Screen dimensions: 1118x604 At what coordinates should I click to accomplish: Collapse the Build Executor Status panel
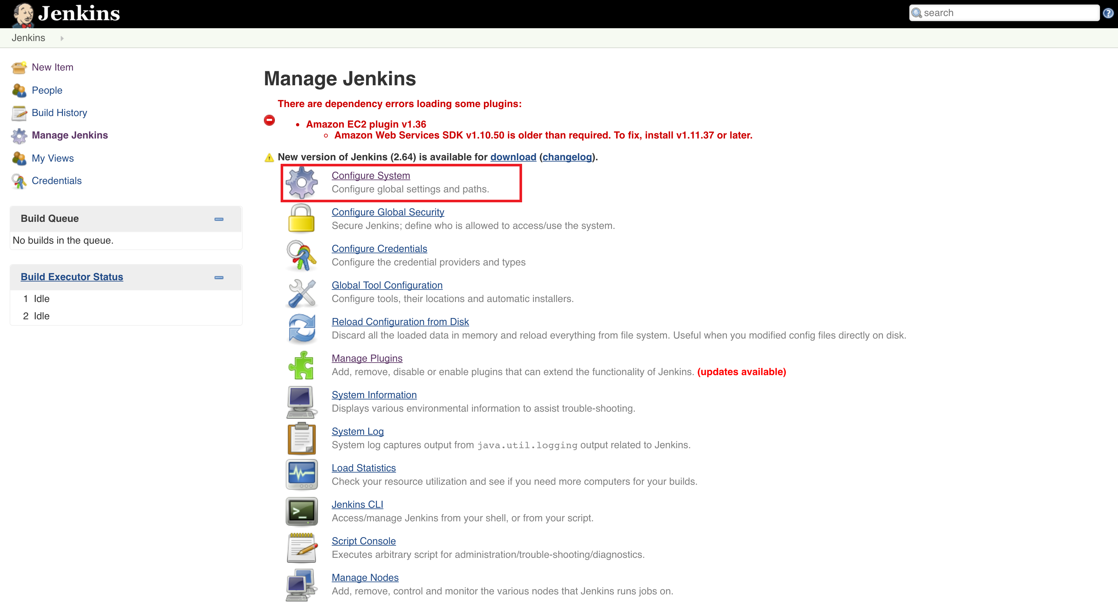[219, 278]
